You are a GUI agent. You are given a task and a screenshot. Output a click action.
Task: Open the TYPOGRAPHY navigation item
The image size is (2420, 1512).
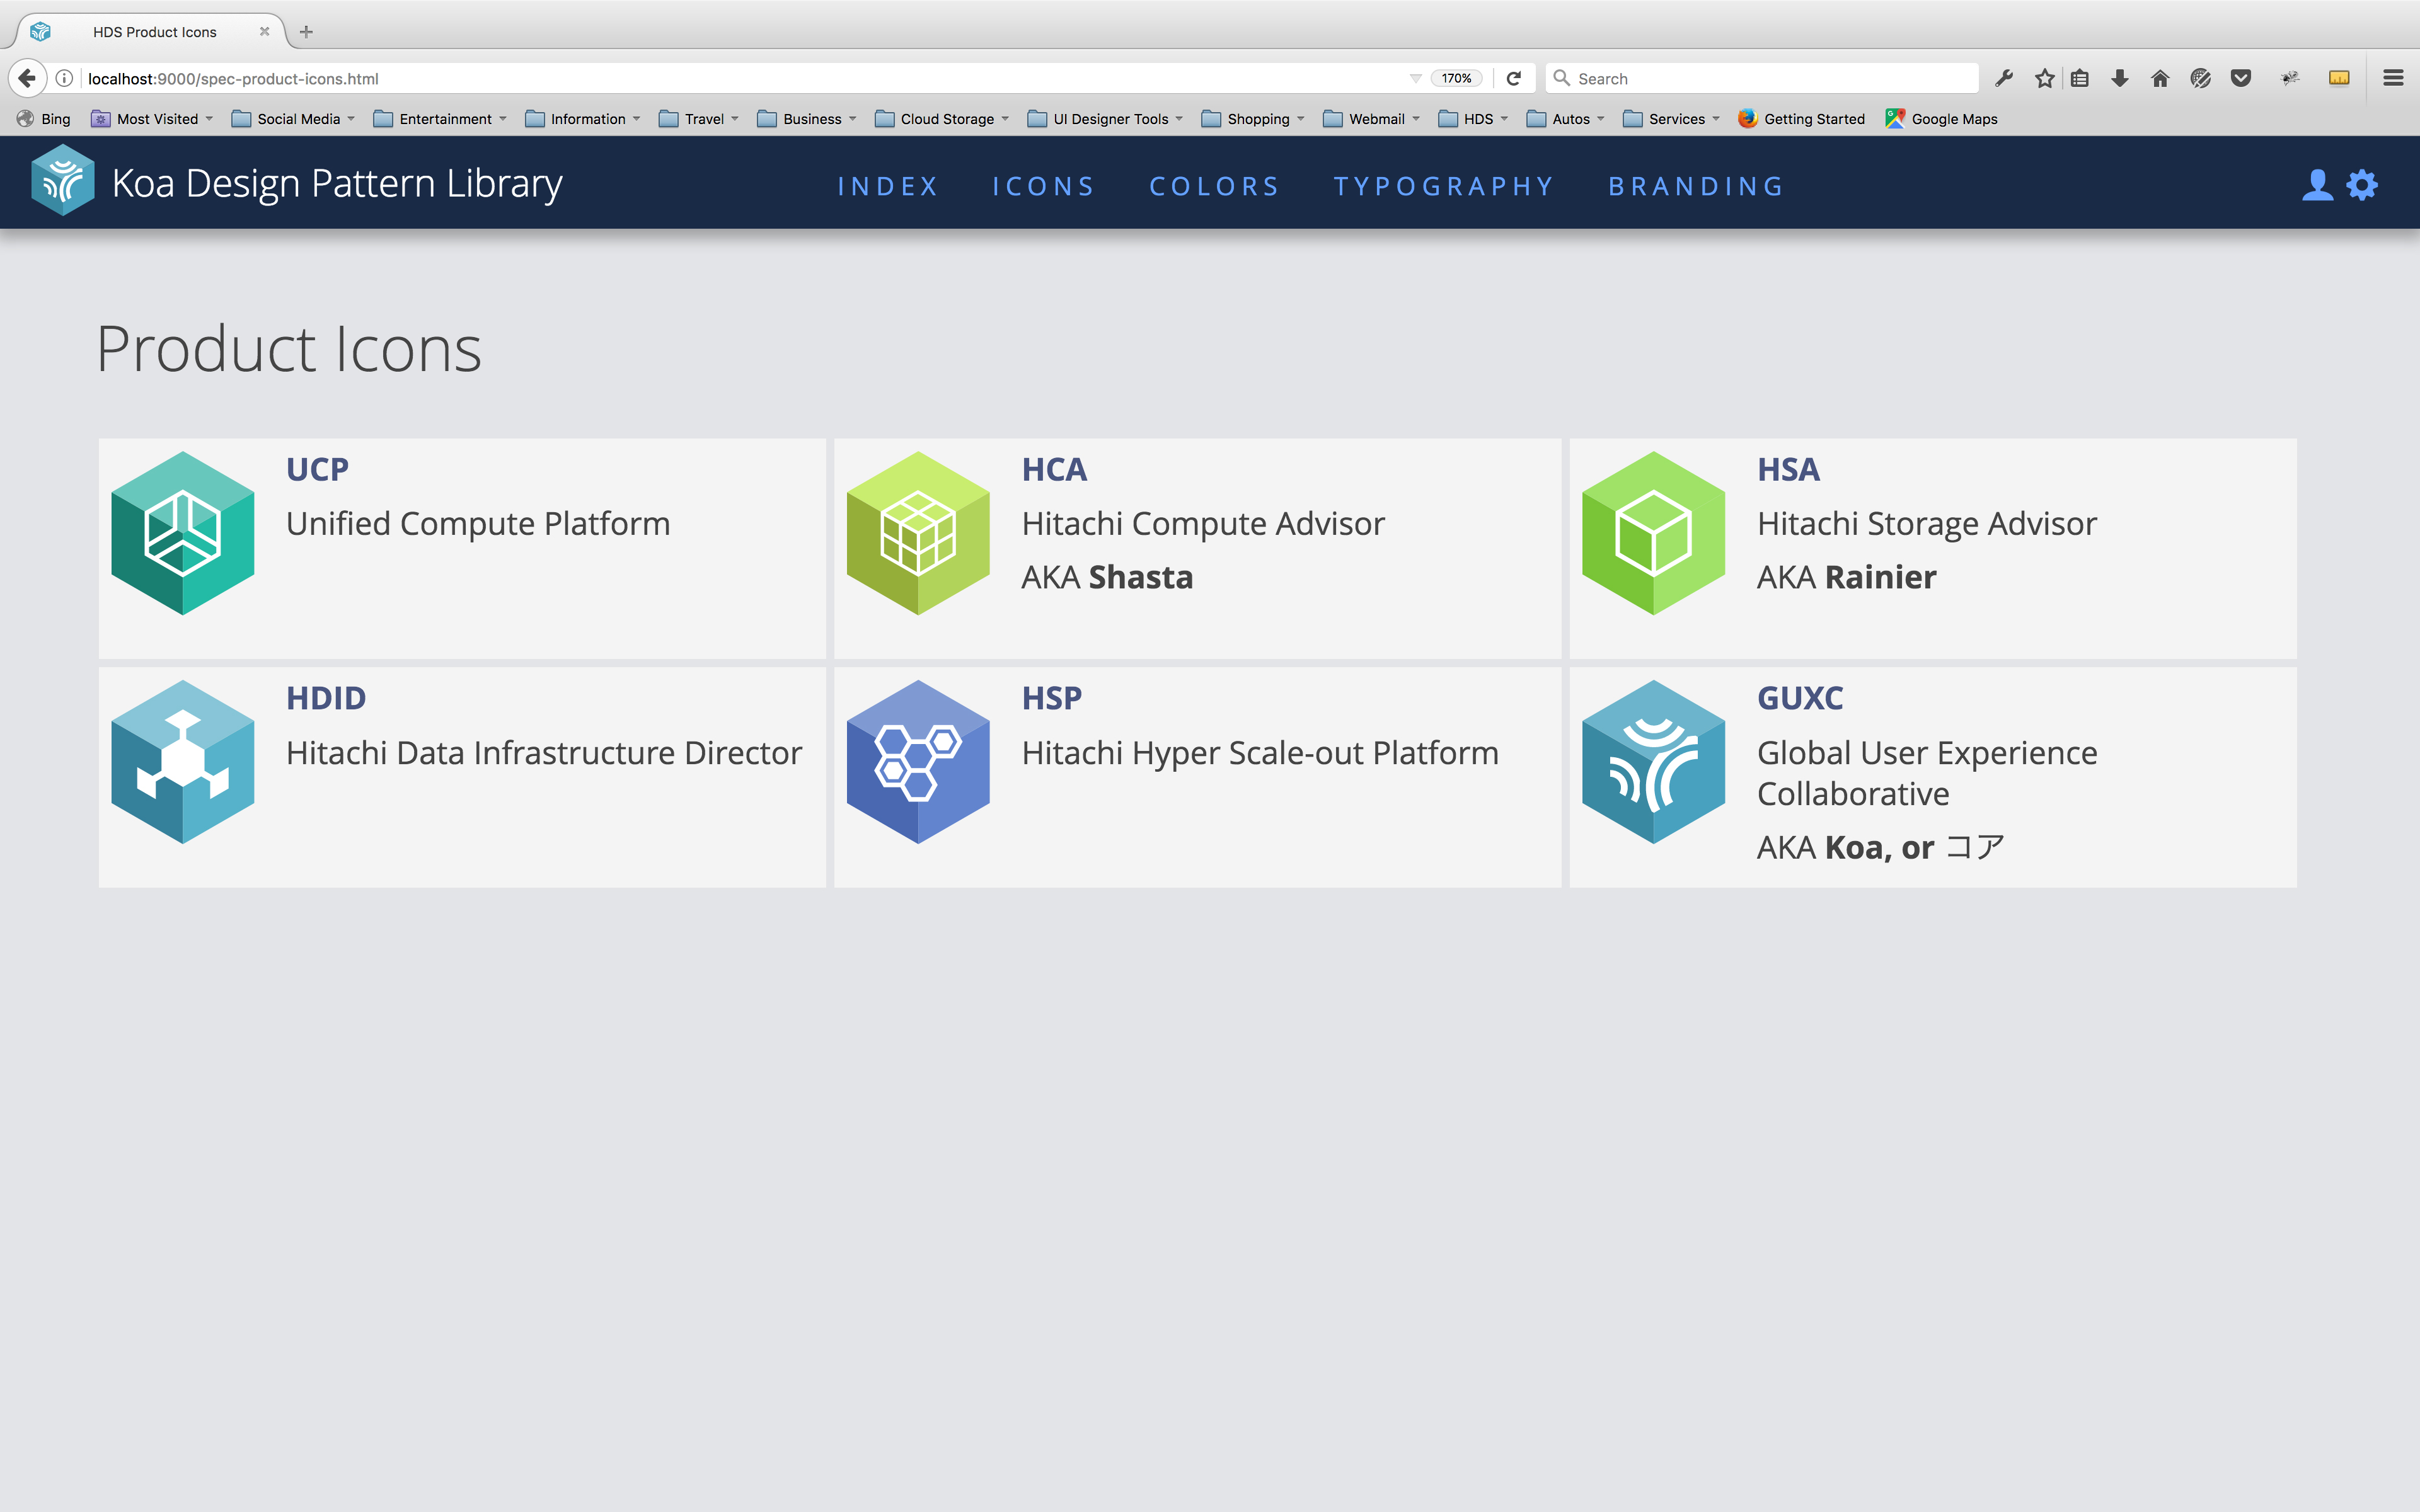1444,186
